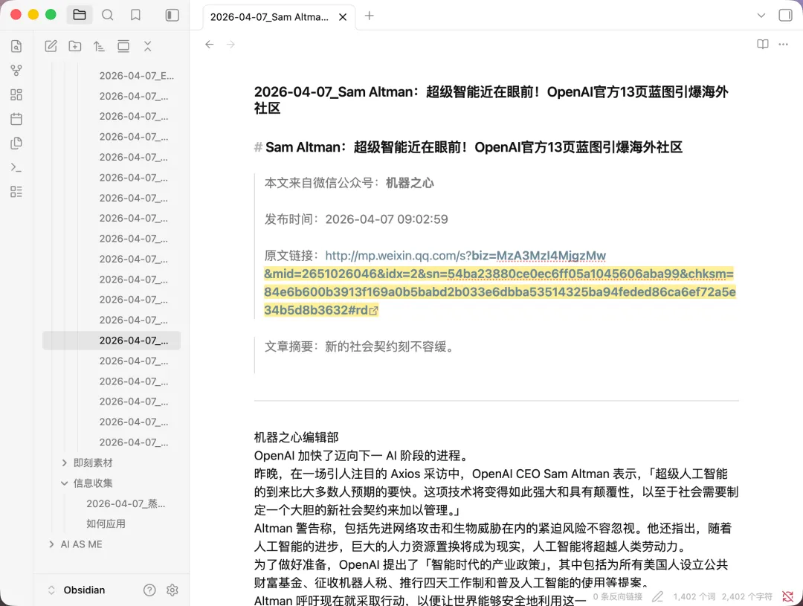The width and height of the screenshot is (803, 606).
Task: Open the graph view from ribbon
Action: tap(16, 71)
